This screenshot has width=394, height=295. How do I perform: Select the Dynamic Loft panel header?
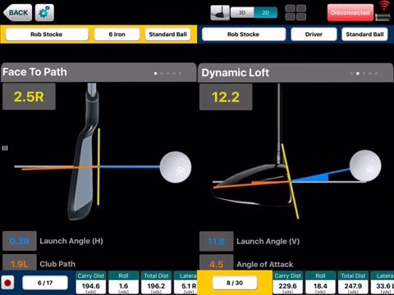pyautogui.click(x=295, y=73)
